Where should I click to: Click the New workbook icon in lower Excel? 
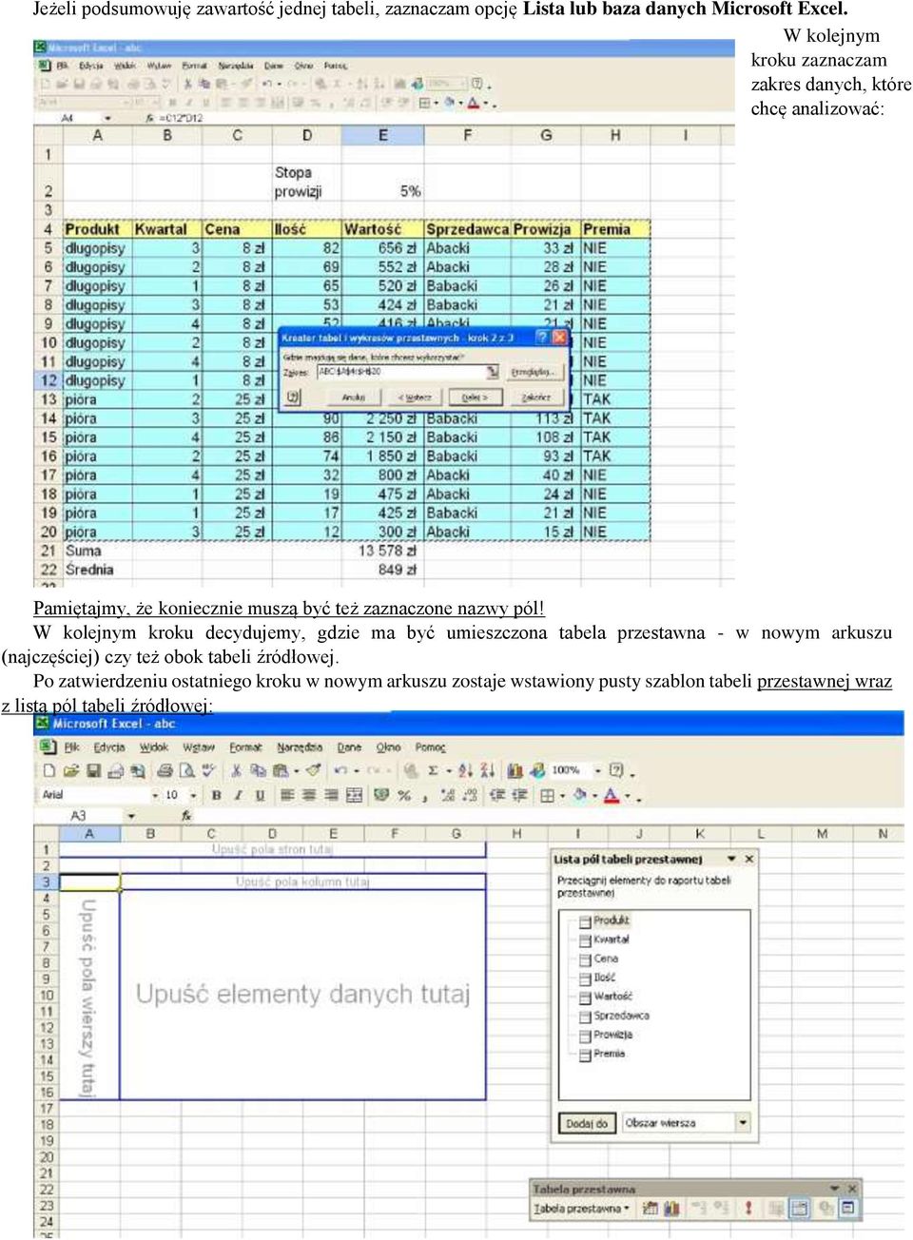(x=49, y=771)
